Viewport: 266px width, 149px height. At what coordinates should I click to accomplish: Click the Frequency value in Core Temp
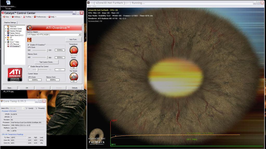coord(28,125)
